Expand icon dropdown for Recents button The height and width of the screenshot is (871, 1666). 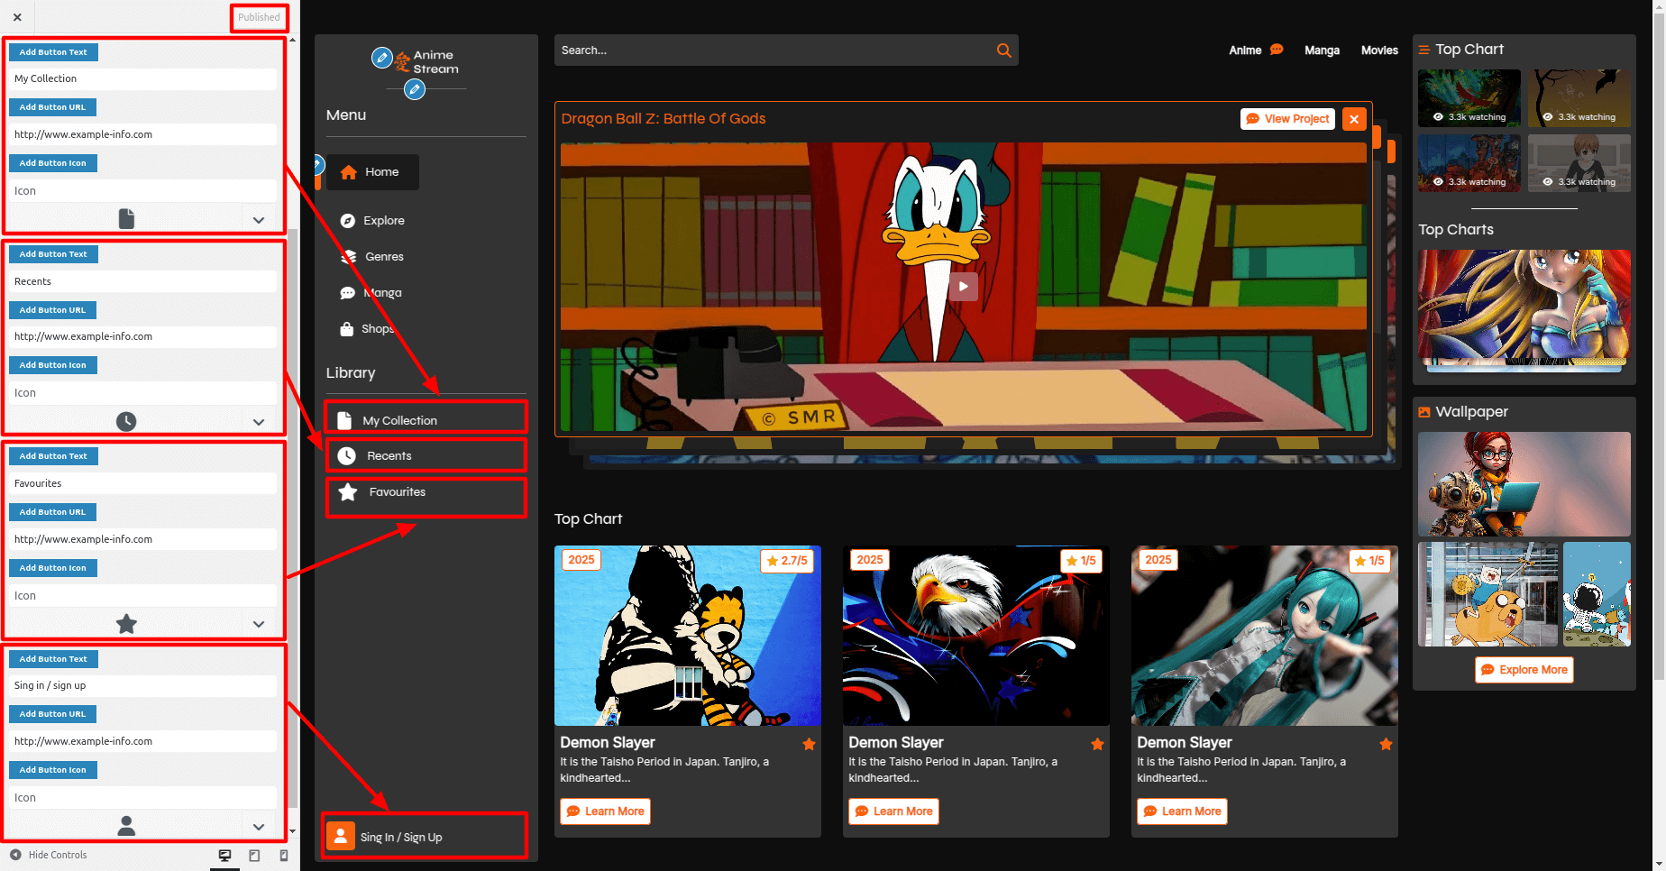[259, 421]
